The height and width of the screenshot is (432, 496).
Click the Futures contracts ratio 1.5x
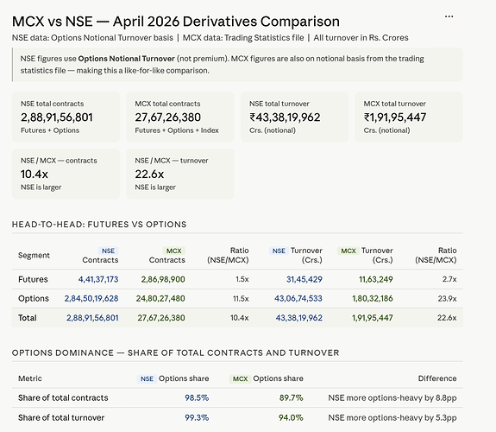[x=242, y=279]
